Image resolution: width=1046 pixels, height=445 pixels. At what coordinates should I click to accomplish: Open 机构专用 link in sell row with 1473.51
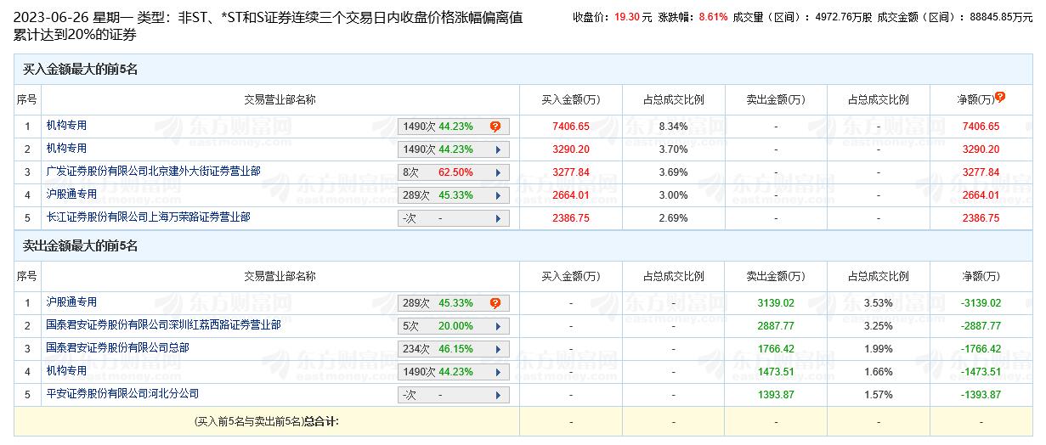coord(66,371)
